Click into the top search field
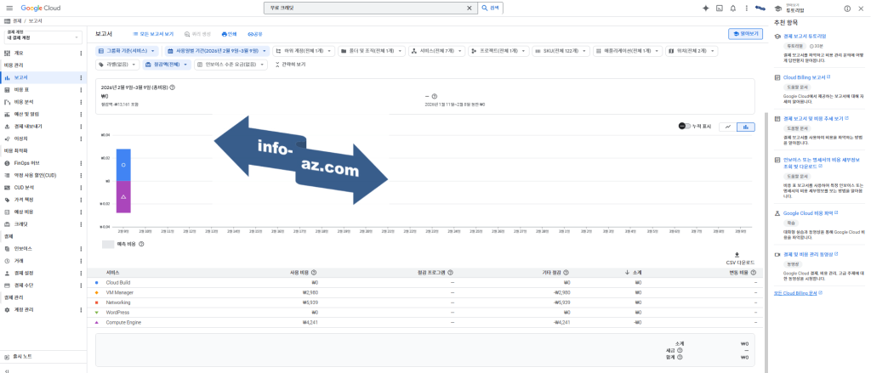The height and width of the screenshot is (373, 871). click(366, 8)
